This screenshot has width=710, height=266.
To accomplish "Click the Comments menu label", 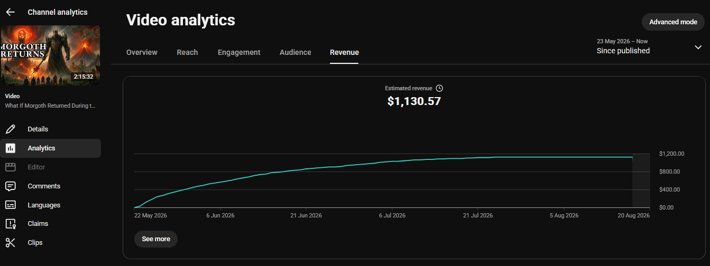I will tap(44, 186).
